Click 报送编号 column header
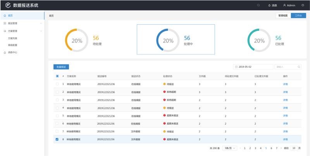Image resolution: width=310 pixels, height=156 pixels. click(x=102, y=76)
